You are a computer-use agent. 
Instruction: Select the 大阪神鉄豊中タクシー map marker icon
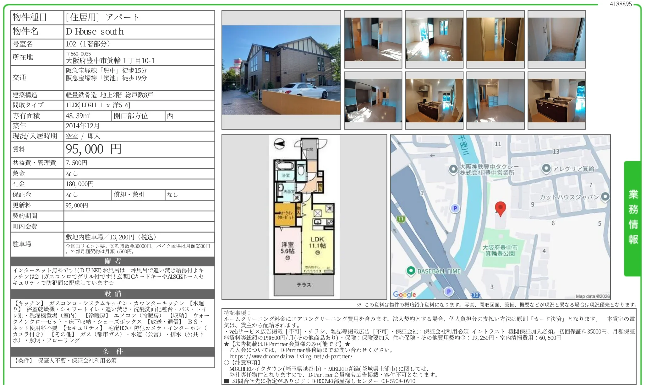pos(453,169)
